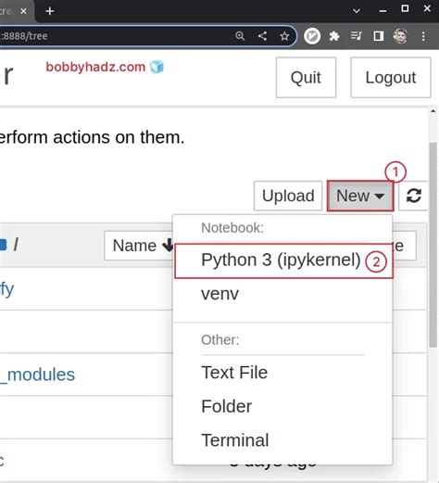Screen dimensions: 439x483
Task: Bookmark this page with the star icon
Action: coord(284,36)
